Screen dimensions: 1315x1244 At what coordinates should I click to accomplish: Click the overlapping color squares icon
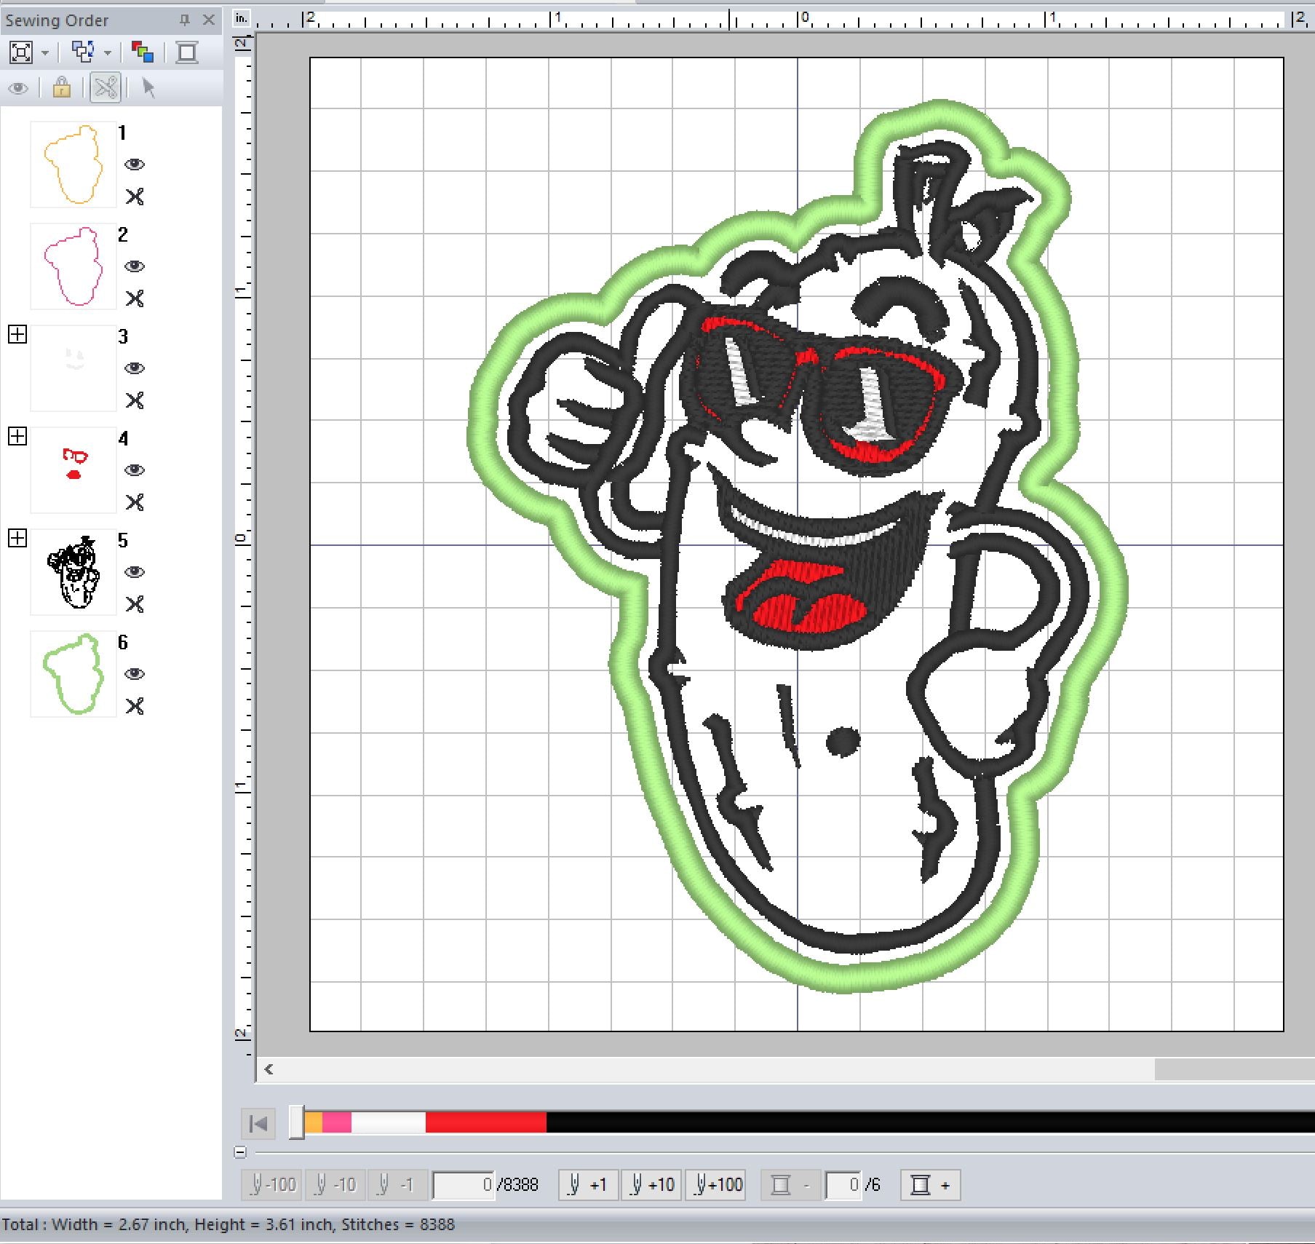[x=143, y=52]
